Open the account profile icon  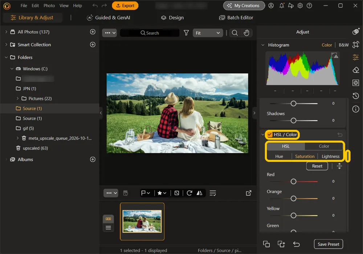271,5
